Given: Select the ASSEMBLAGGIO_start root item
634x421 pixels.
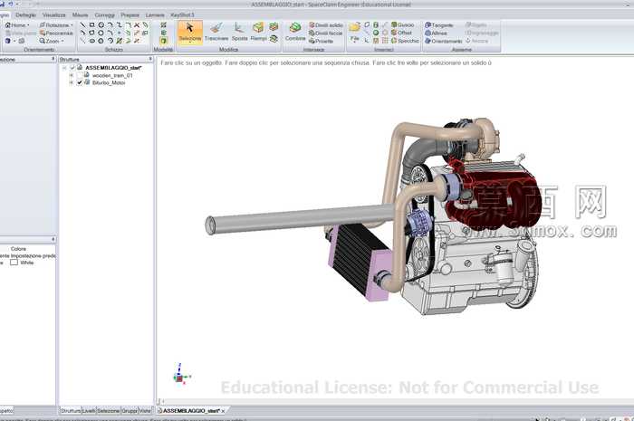Looking at the screenshot, I should click(113, 68).
